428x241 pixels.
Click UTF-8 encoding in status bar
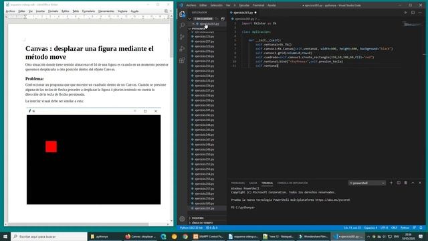pyautogui.click(x=384, y=228)
